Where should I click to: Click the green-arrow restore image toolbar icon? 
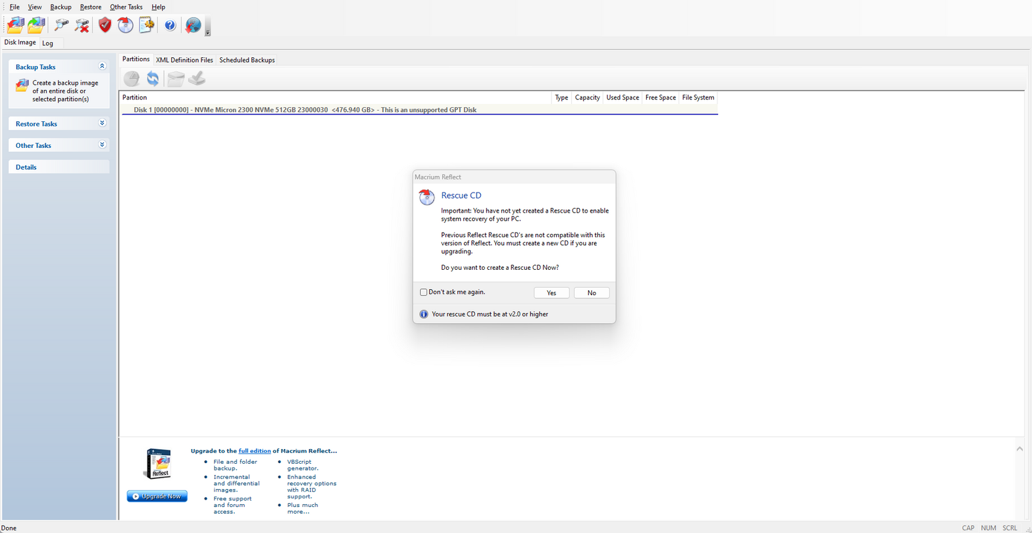pos(36,25)
